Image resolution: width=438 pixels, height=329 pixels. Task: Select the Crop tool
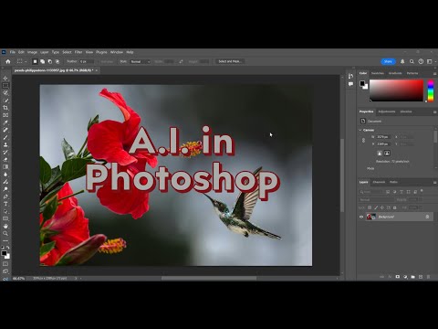(5, 108)
